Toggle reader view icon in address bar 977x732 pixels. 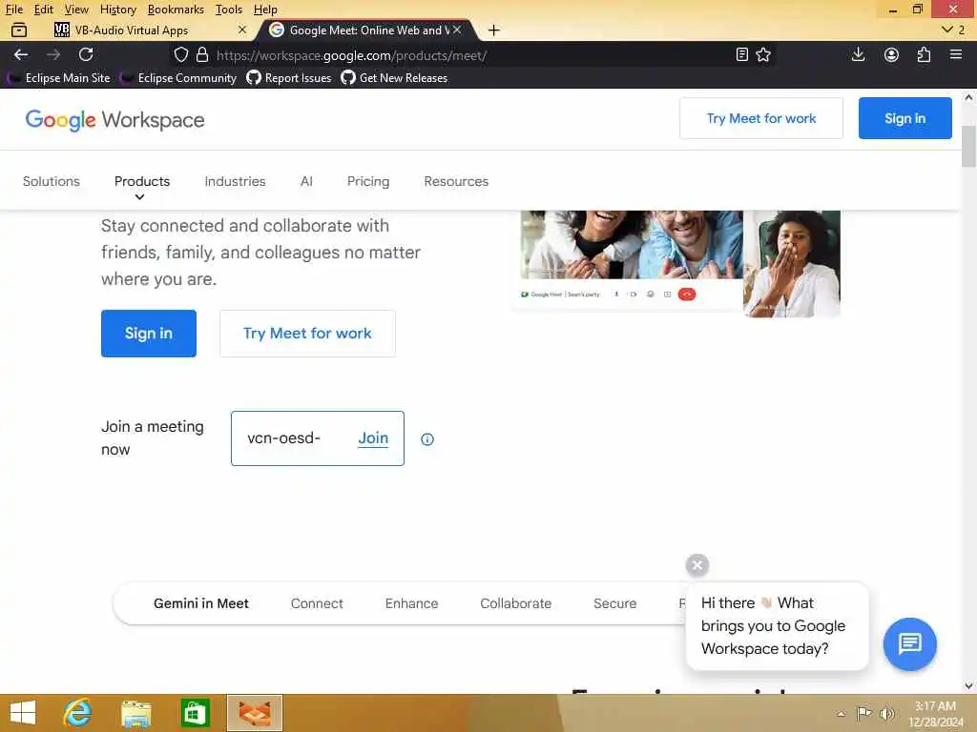[741, 54]
